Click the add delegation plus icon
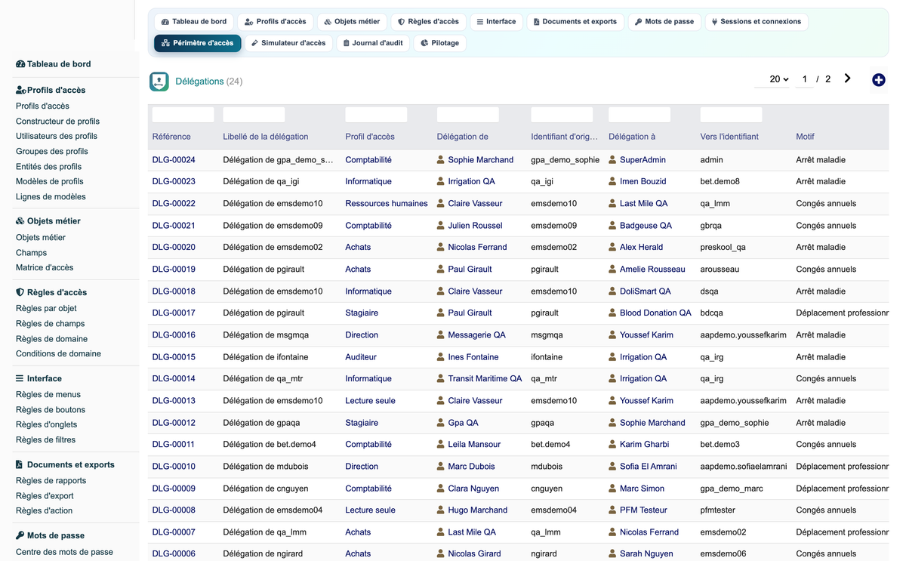906x561 pixels. [x=878, y=79]
